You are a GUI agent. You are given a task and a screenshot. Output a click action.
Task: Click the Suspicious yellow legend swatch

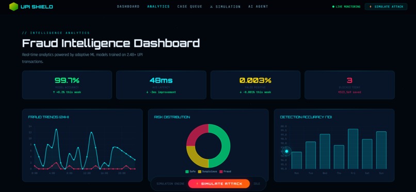[x=200, y=171]
